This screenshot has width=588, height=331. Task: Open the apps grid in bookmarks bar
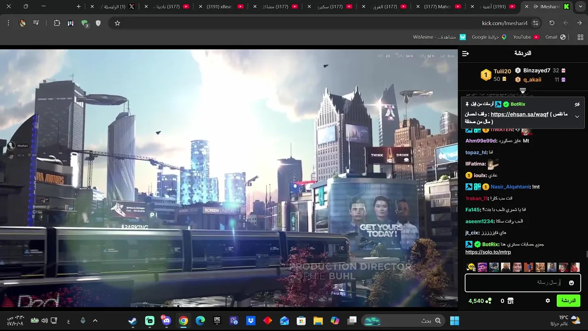(580, 37)
